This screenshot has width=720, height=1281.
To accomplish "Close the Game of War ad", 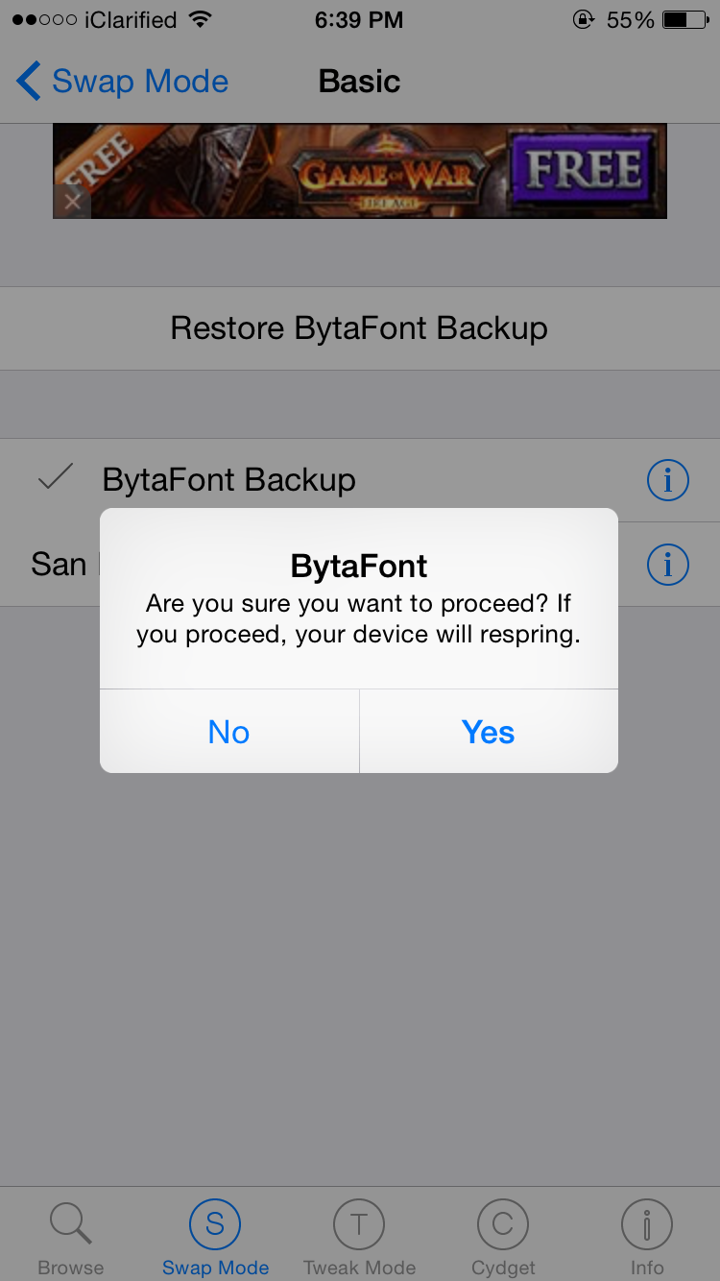I will 72,202.
